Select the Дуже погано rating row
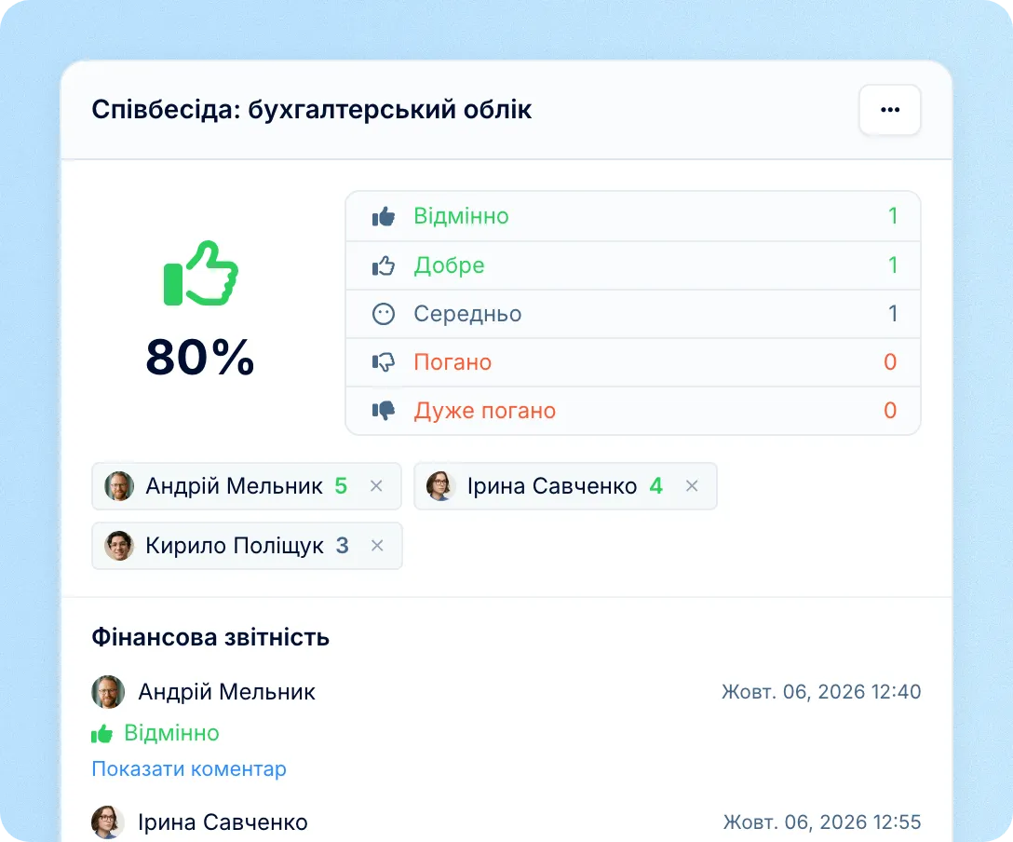 [633, 411]
